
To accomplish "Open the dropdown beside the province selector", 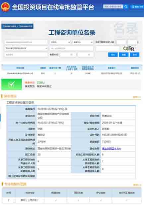I will pyautogui.click(x=83, y=42).
